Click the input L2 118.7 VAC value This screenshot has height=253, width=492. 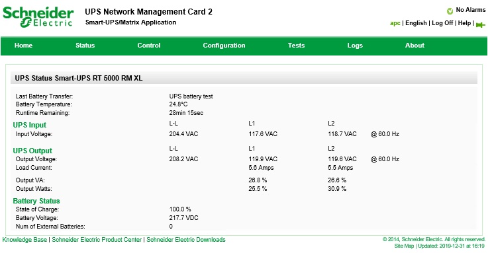(x=342, y=134)
